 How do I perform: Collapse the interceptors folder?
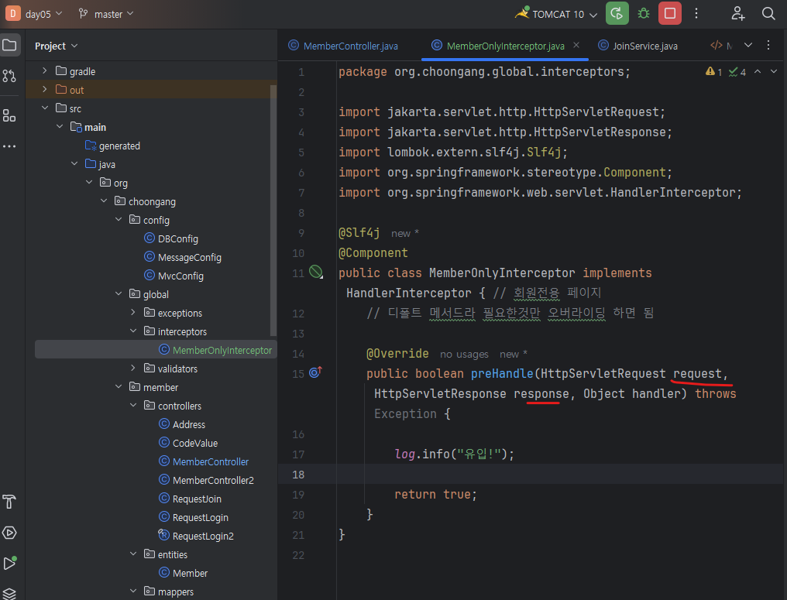[x=133, y=331]
